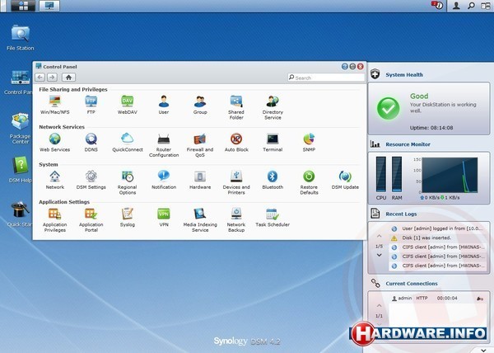Launch the Quick Start wizard shortcut

click(x=20, y=214)
